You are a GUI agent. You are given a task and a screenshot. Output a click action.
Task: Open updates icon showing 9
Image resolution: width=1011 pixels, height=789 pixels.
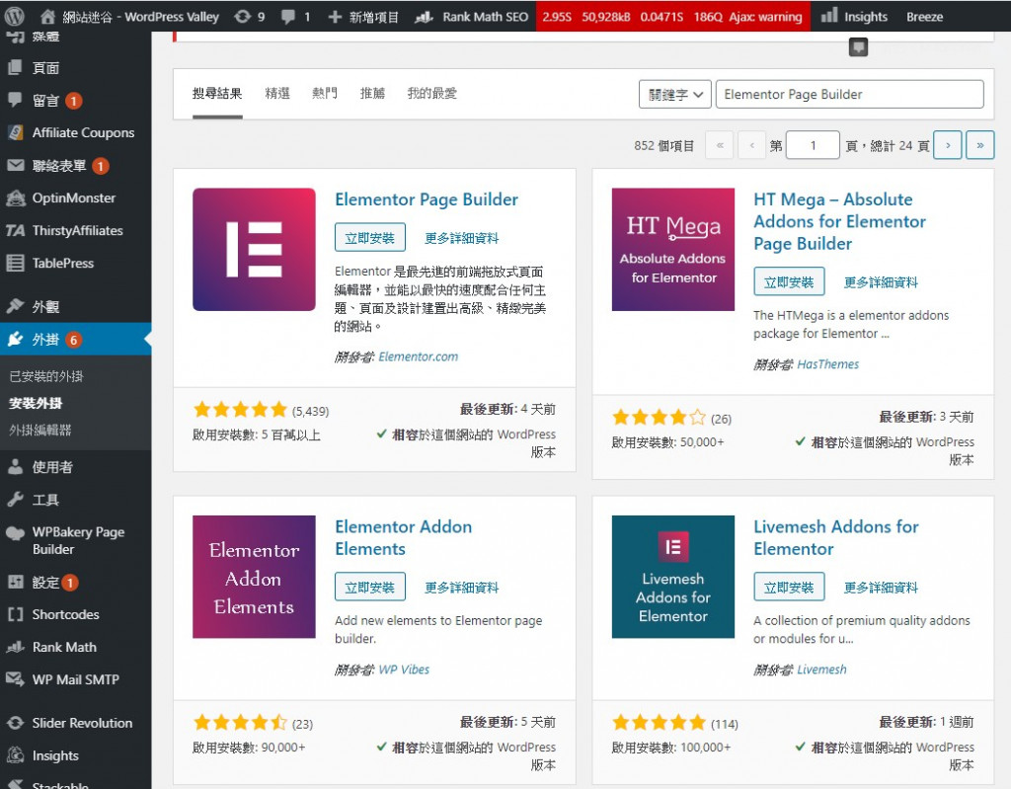243,17
